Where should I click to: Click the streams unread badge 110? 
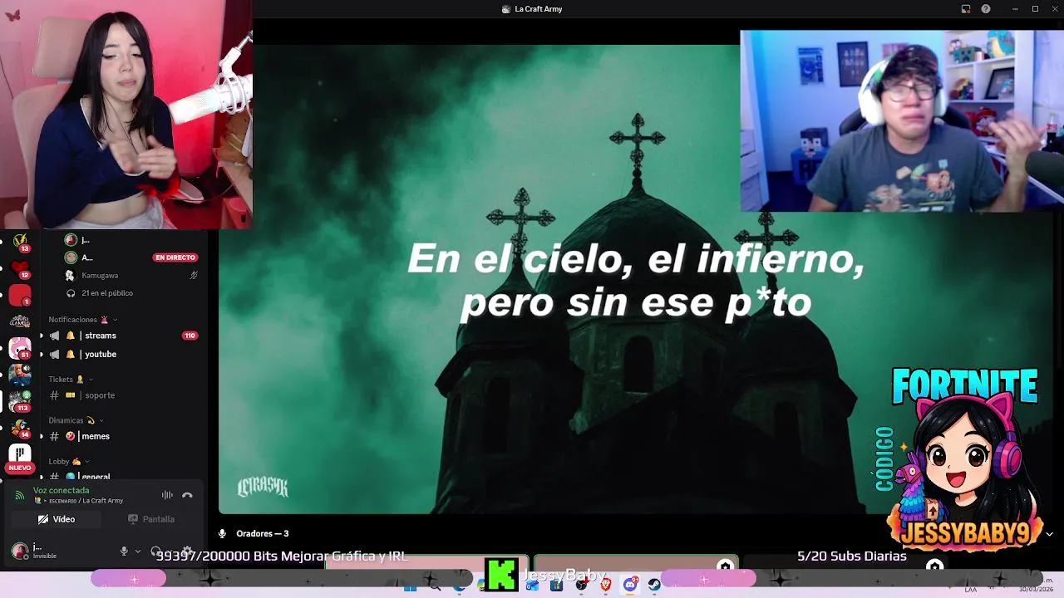(190, 336)
